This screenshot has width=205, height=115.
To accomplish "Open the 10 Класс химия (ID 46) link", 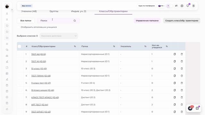I will [43, 90].
